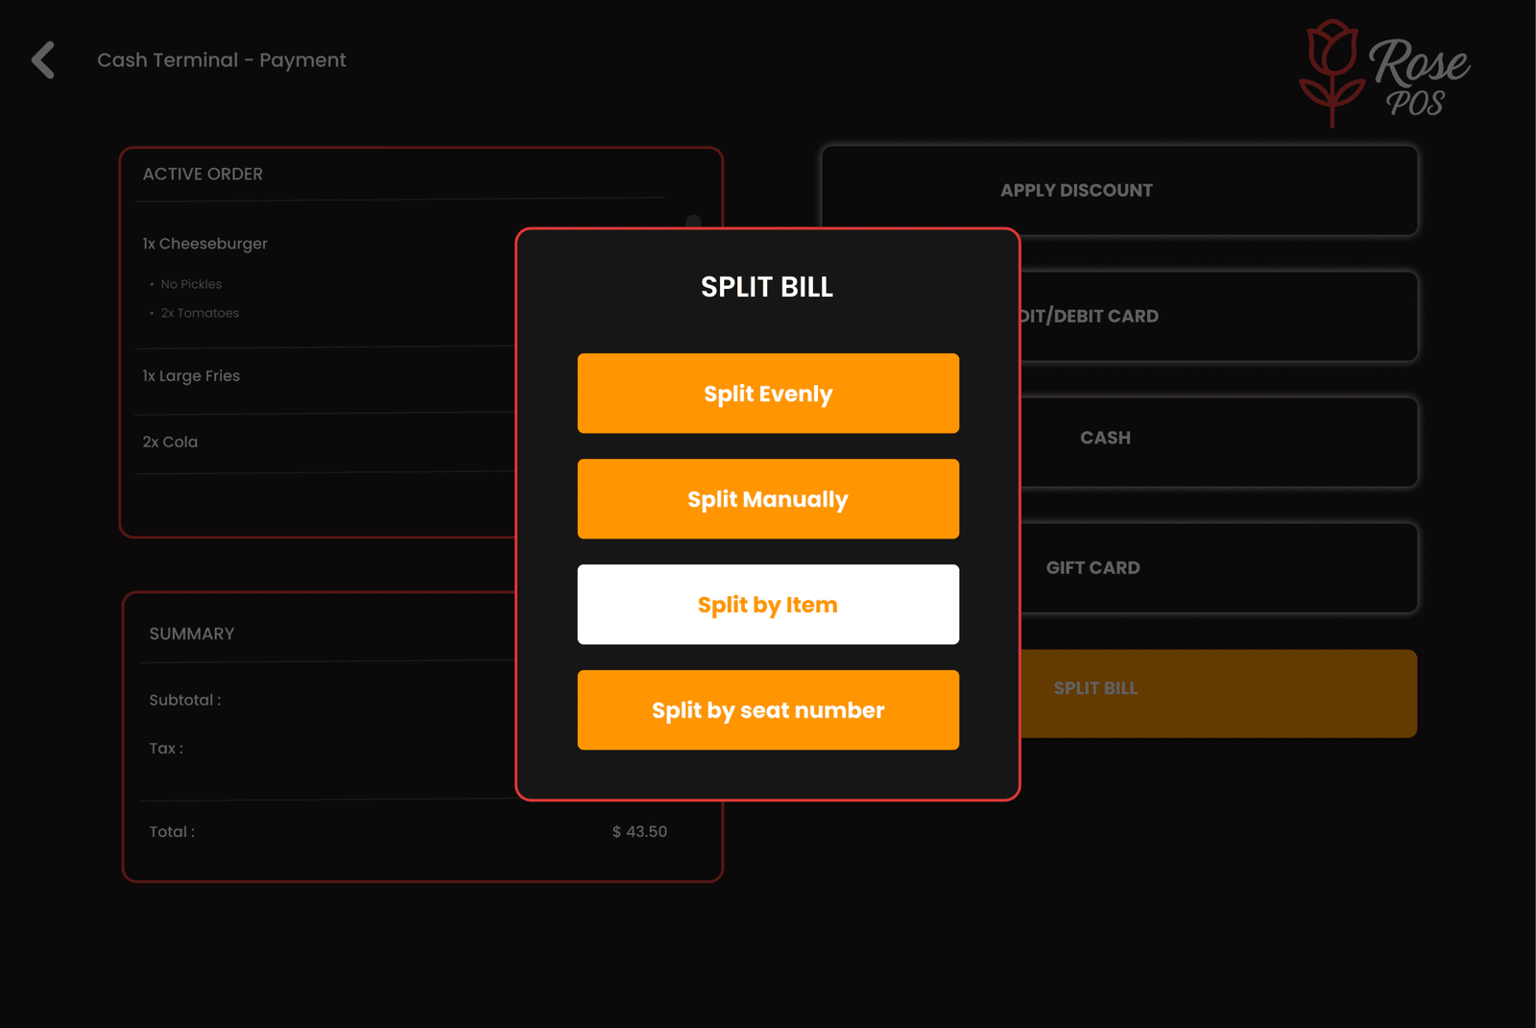Click the No Pickles modifier
The height and width of the screenshot is (1028, 1536).
(x=191, y=285)
